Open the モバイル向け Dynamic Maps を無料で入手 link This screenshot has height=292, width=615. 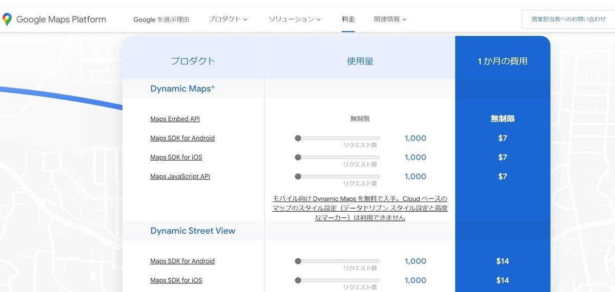point(360,208)
